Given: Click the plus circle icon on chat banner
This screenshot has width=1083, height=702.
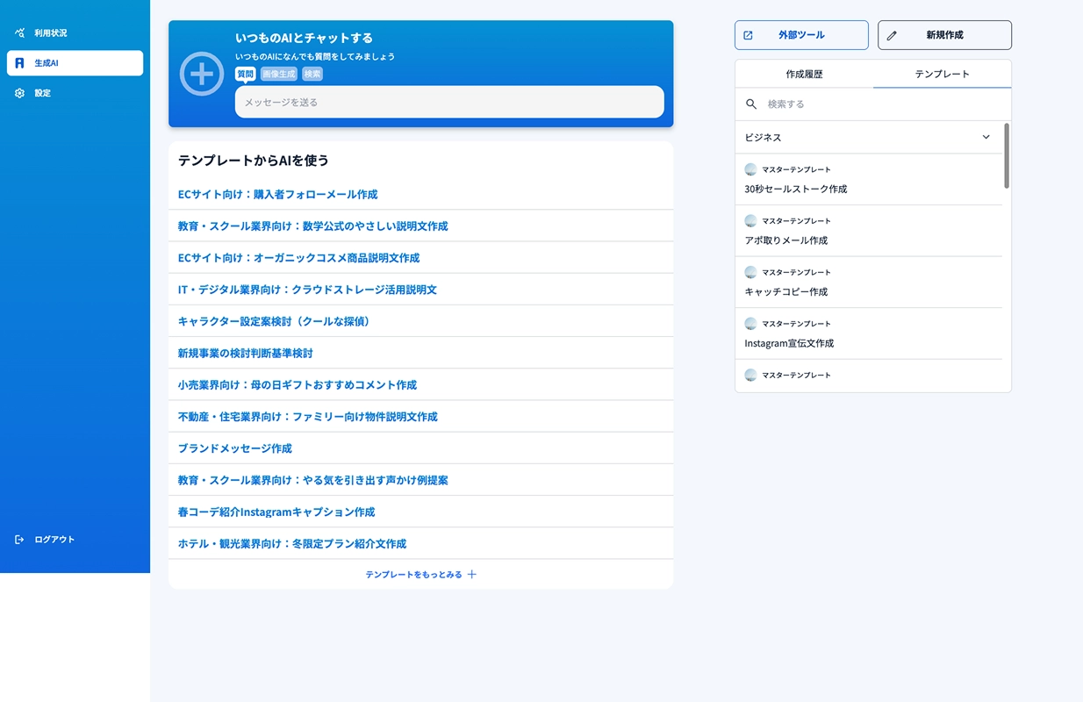Looking at the screenshot, I should pyautogui.click(x=201, y=74).
